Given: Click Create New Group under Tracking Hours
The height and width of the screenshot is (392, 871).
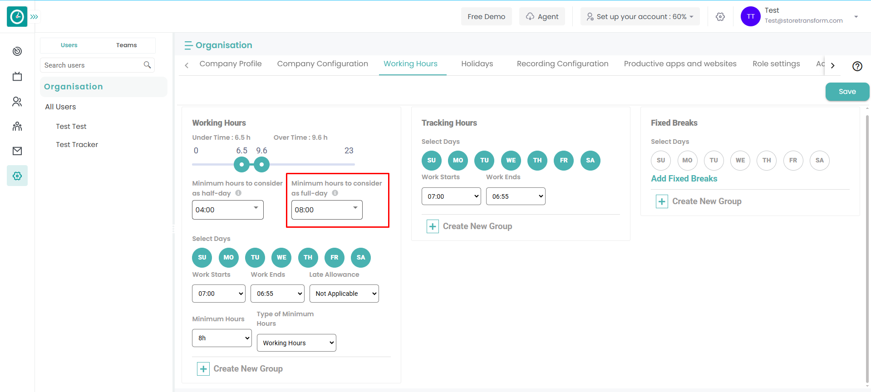Looking at the screenshot, I should coord(469,226).
